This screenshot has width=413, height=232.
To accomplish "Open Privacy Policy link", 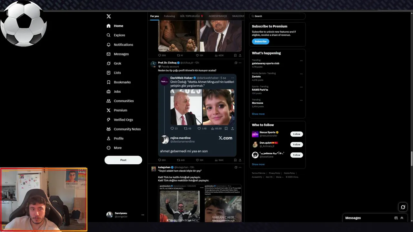I will 275,173.
